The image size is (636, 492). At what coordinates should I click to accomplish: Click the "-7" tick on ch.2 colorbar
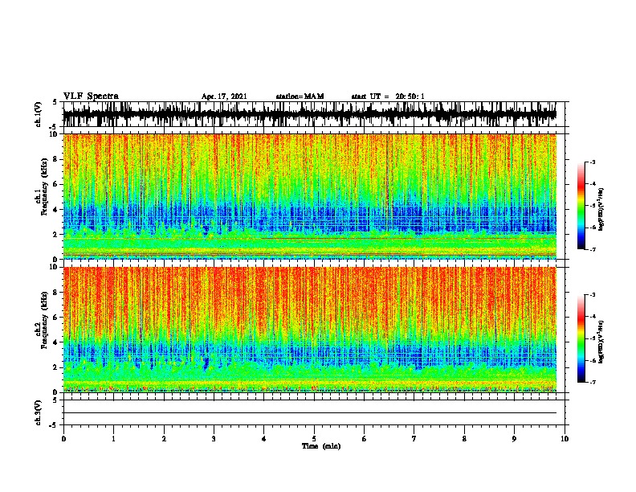pos(593,383)
